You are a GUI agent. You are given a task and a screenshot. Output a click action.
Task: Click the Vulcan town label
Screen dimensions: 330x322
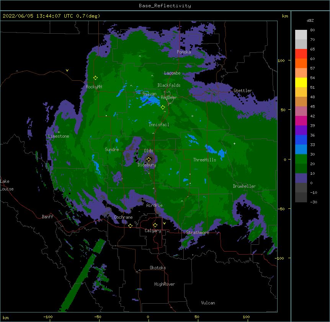click(x=208, y=303)
